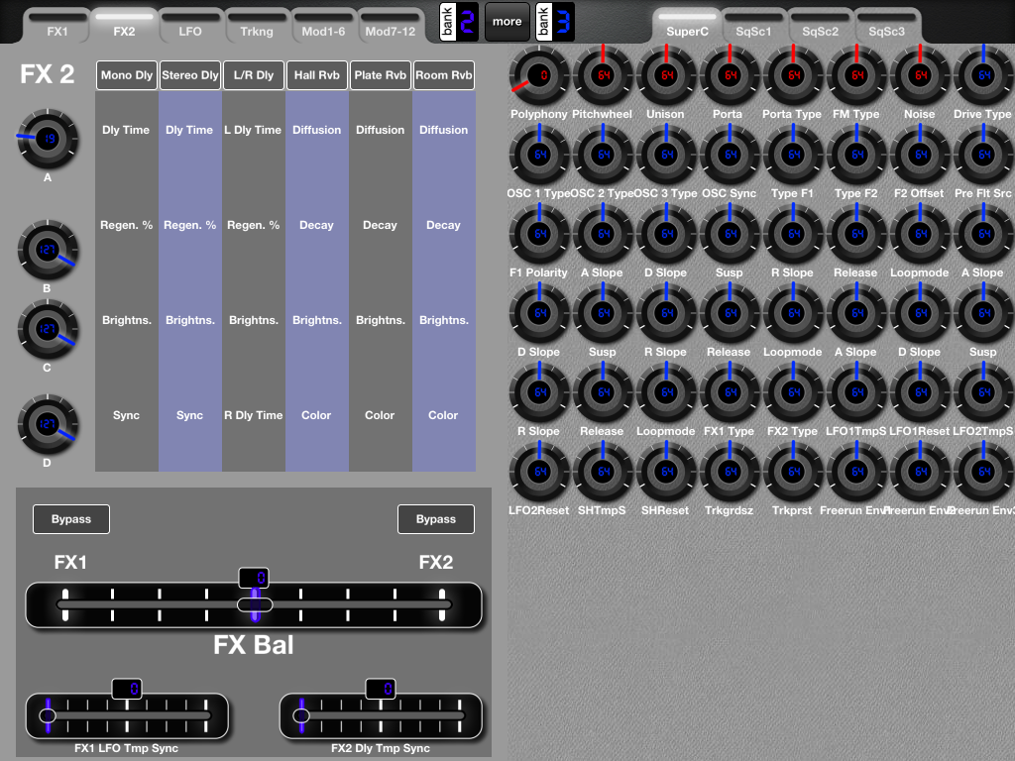Select the L/R Dly effect type
Viewport: 1015px width, 761px height.
253,75
